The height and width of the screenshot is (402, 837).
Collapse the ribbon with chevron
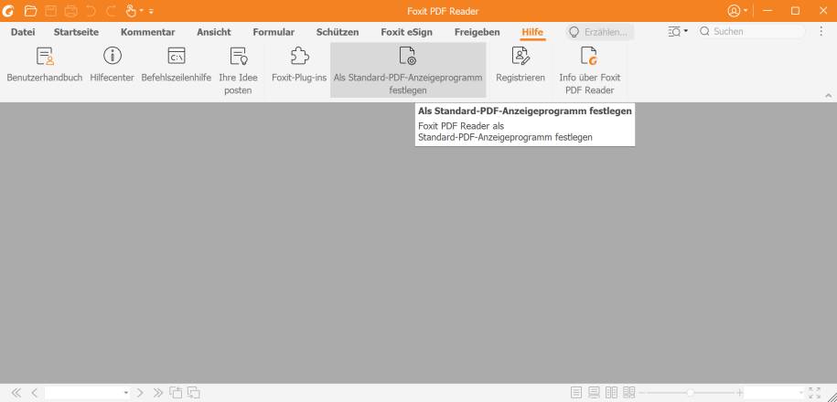coord(829,95)
